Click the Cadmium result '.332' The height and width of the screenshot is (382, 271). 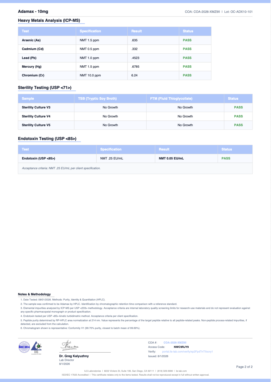(x=134, y=49)
